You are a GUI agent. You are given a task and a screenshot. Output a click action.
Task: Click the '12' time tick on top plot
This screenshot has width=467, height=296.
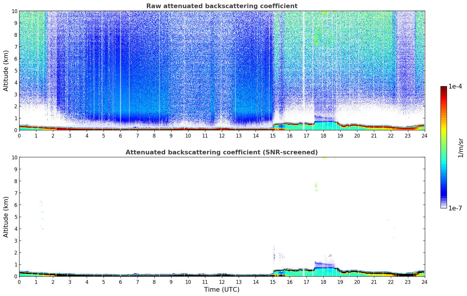coord(222,136)
